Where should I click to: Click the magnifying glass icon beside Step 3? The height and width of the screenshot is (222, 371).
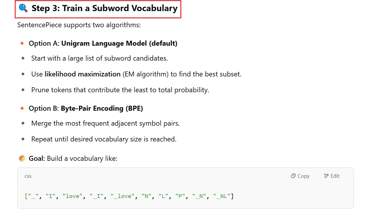[23, 8]
